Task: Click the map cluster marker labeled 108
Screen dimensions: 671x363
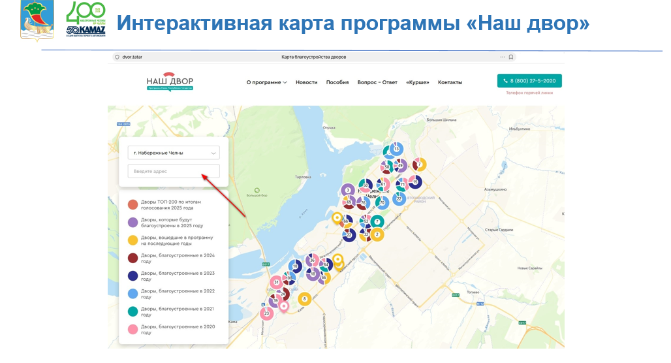Action: [289, 278]
